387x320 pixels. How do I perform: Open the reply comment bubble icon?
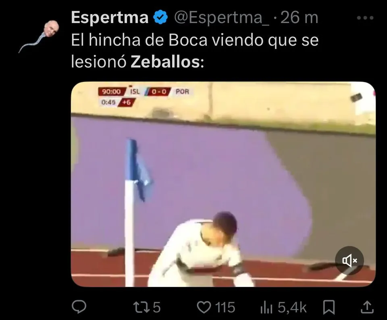pos(79,307)
